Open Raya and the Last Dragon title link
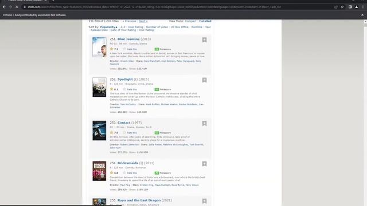367x206 pixels. 139,200
